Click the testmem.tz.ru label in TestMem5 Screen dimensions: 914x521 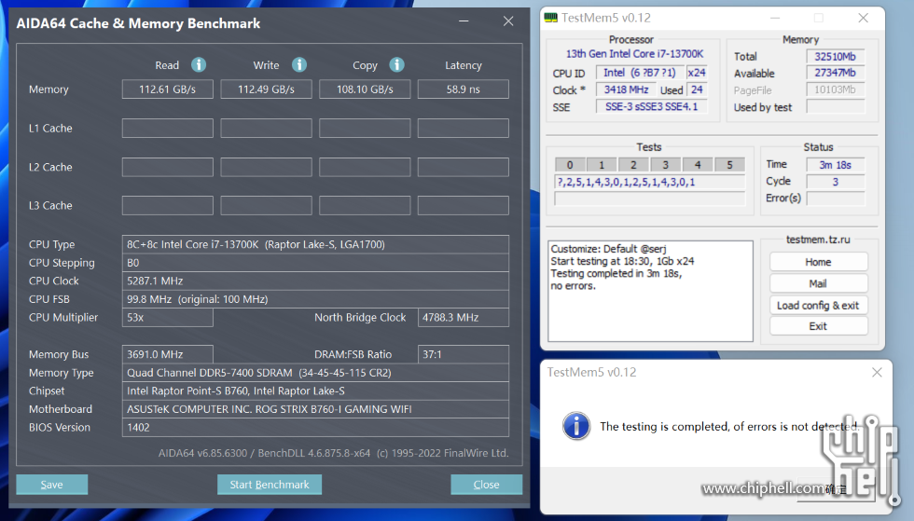click(x=818, y=240)
